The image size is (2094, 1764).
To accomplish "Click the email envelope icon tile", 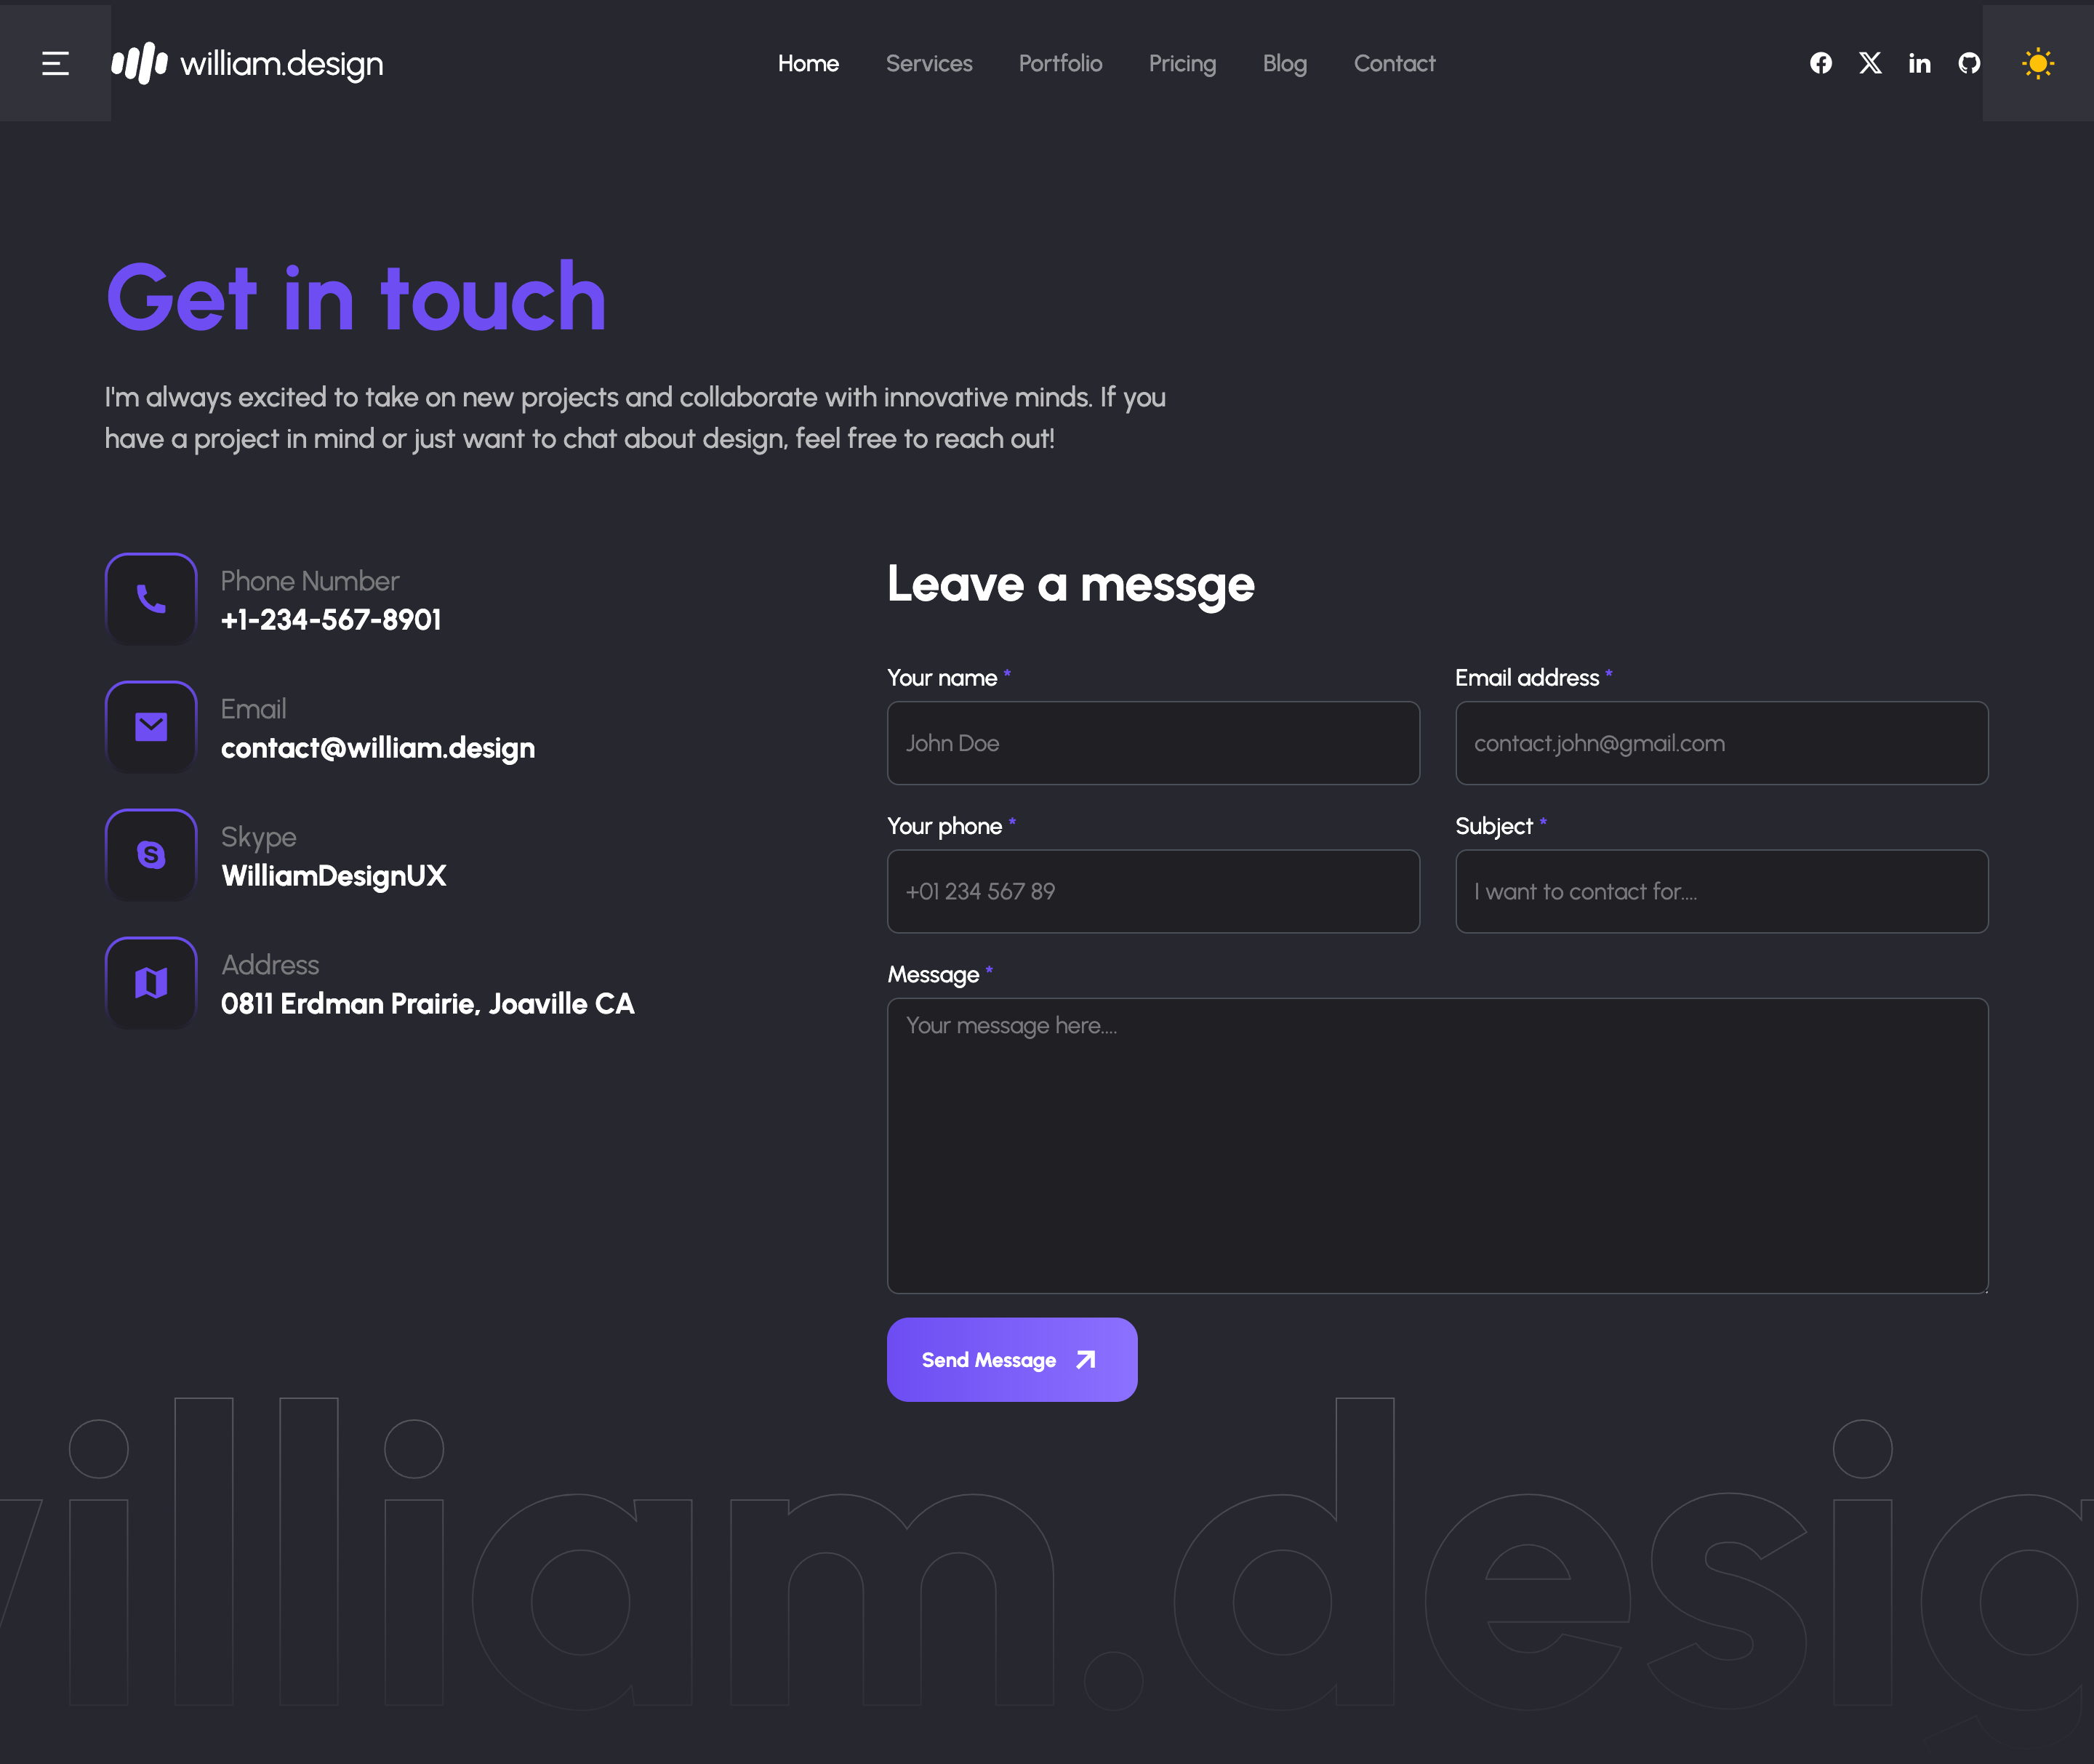I will pyautogui.click(x=151, y=727).
